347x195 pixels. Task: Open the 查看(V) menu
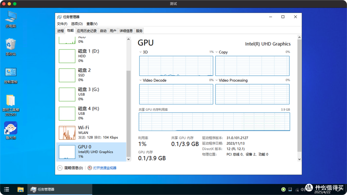(x=92, y=24)
